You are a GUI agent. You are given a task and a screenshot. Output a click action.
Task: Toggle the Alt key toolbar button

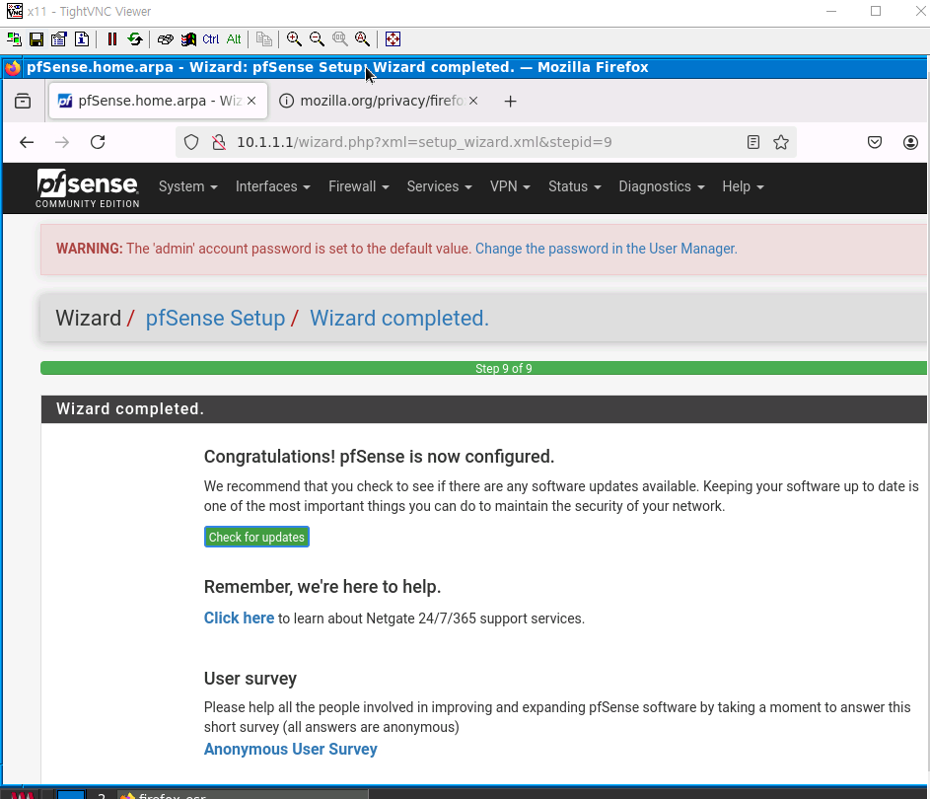(234, 39)
